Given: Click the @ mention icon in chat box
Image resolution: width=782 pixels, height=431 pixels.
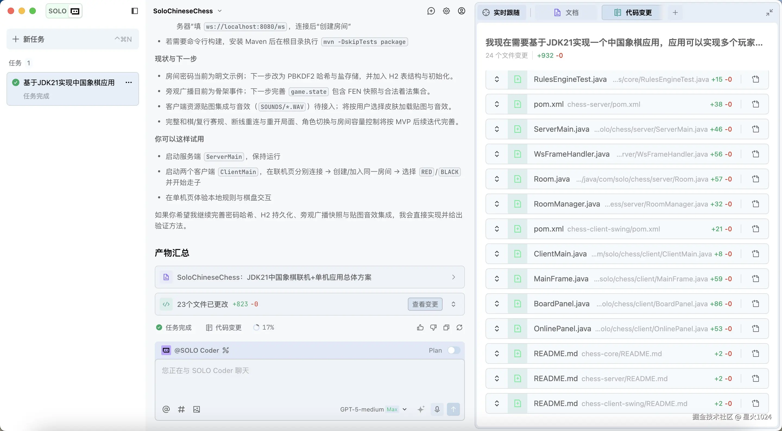Looking at the screenshot, I should pos(166,409).
